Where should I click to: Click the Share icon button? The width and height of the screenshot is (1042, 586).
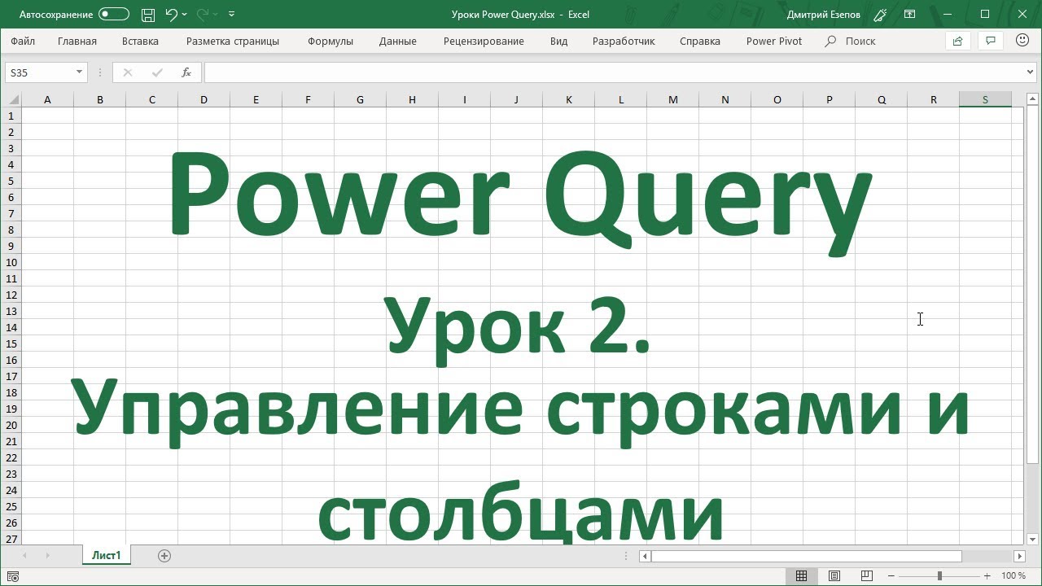click(x=957, y=41)
